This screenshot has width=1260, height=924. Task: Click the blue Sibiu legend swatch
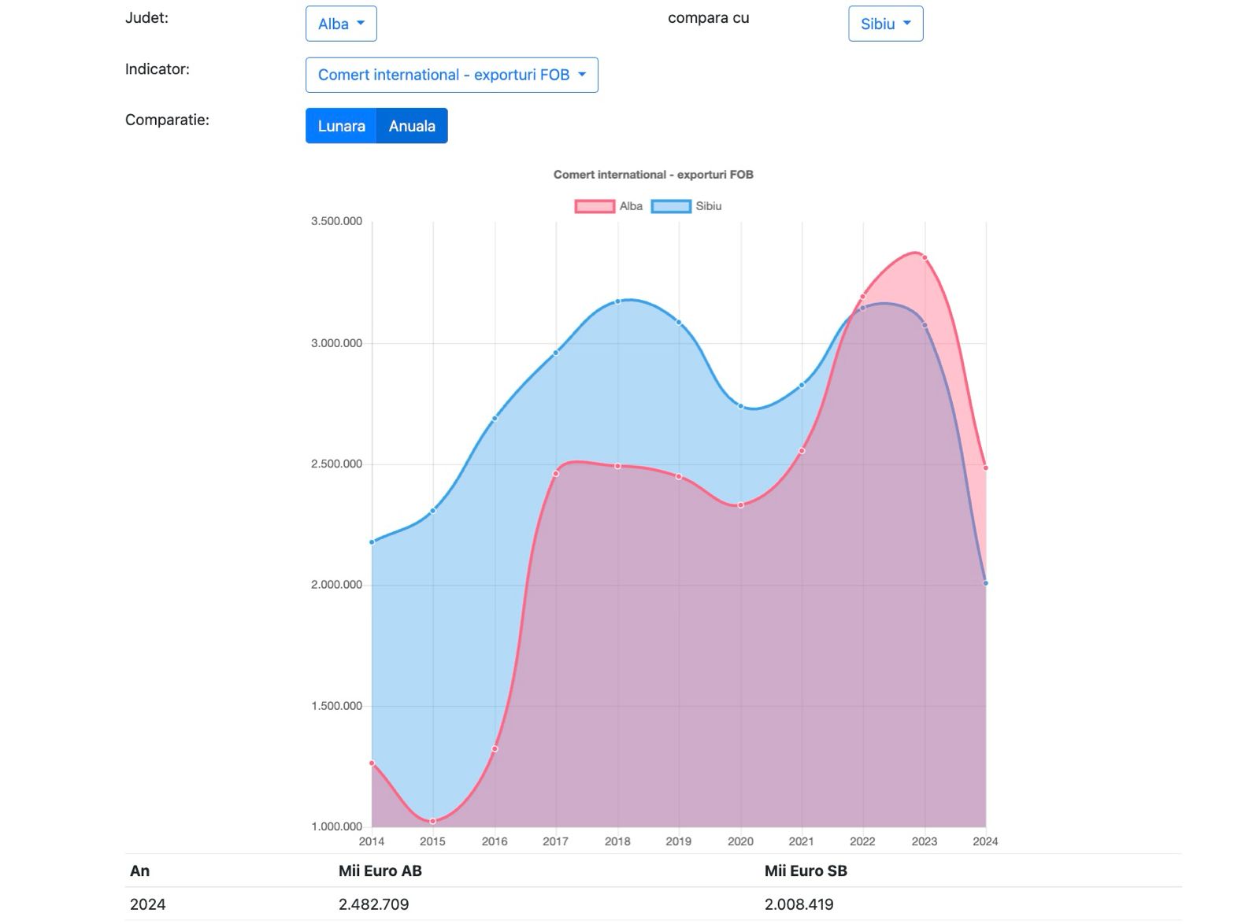click(671, 206)
